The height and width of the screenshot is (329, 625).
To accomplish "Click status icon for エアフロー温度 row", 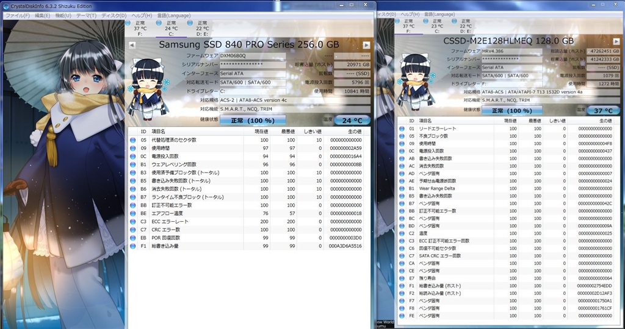I will pos(132,214).
